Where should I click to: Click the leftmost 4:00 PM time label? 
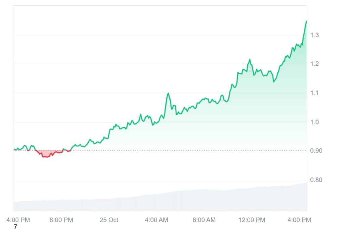pyautogui.click(x=18, y=220)
